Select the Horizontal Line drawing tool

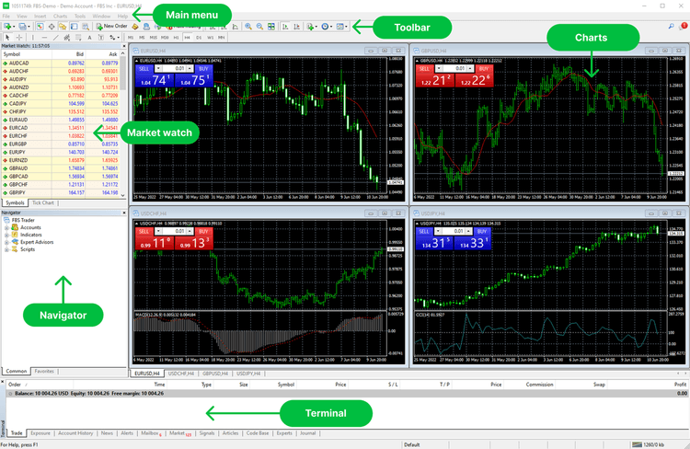click(44, 38)
